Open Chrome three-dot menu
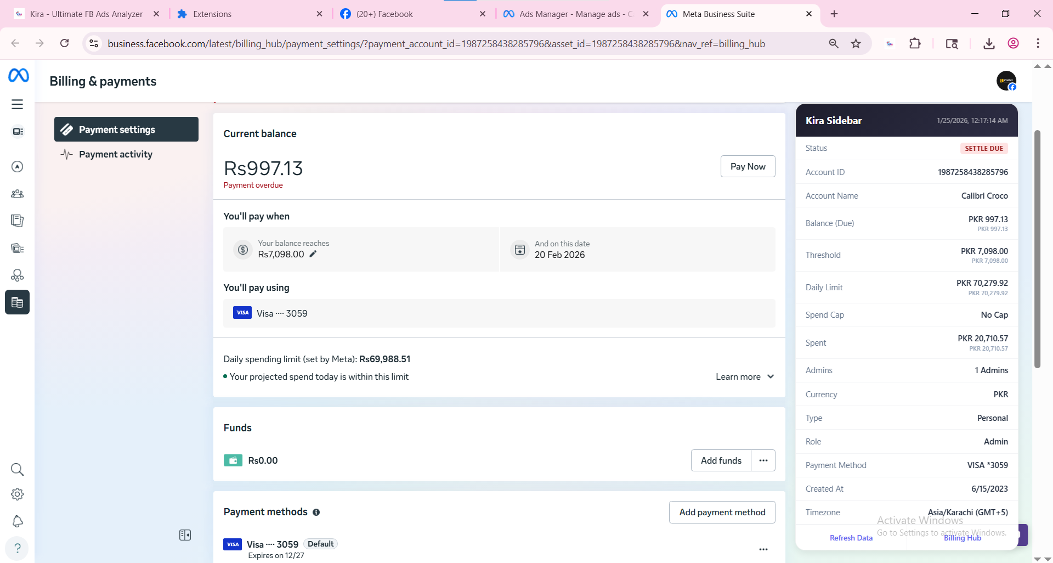The width and height of the screenshot is (1053, 563). pos(1038,43)
